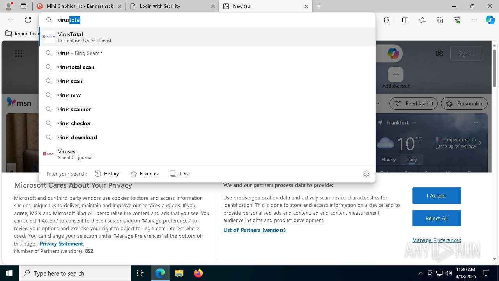Filter search by History
This screenshot has height=281, width=499.
(107, 174)
